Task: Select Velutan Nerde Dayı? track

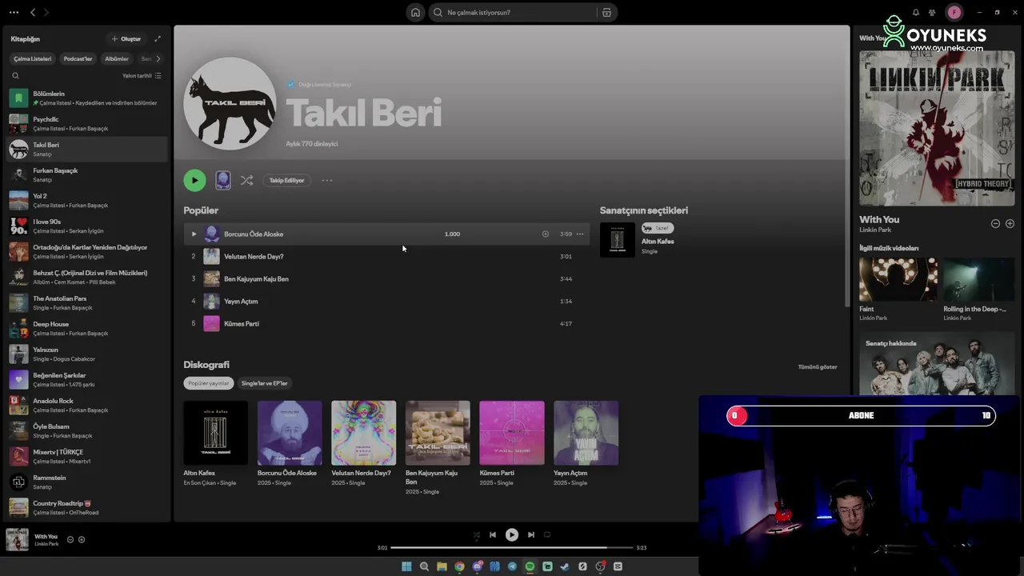Action: [386, 257]
